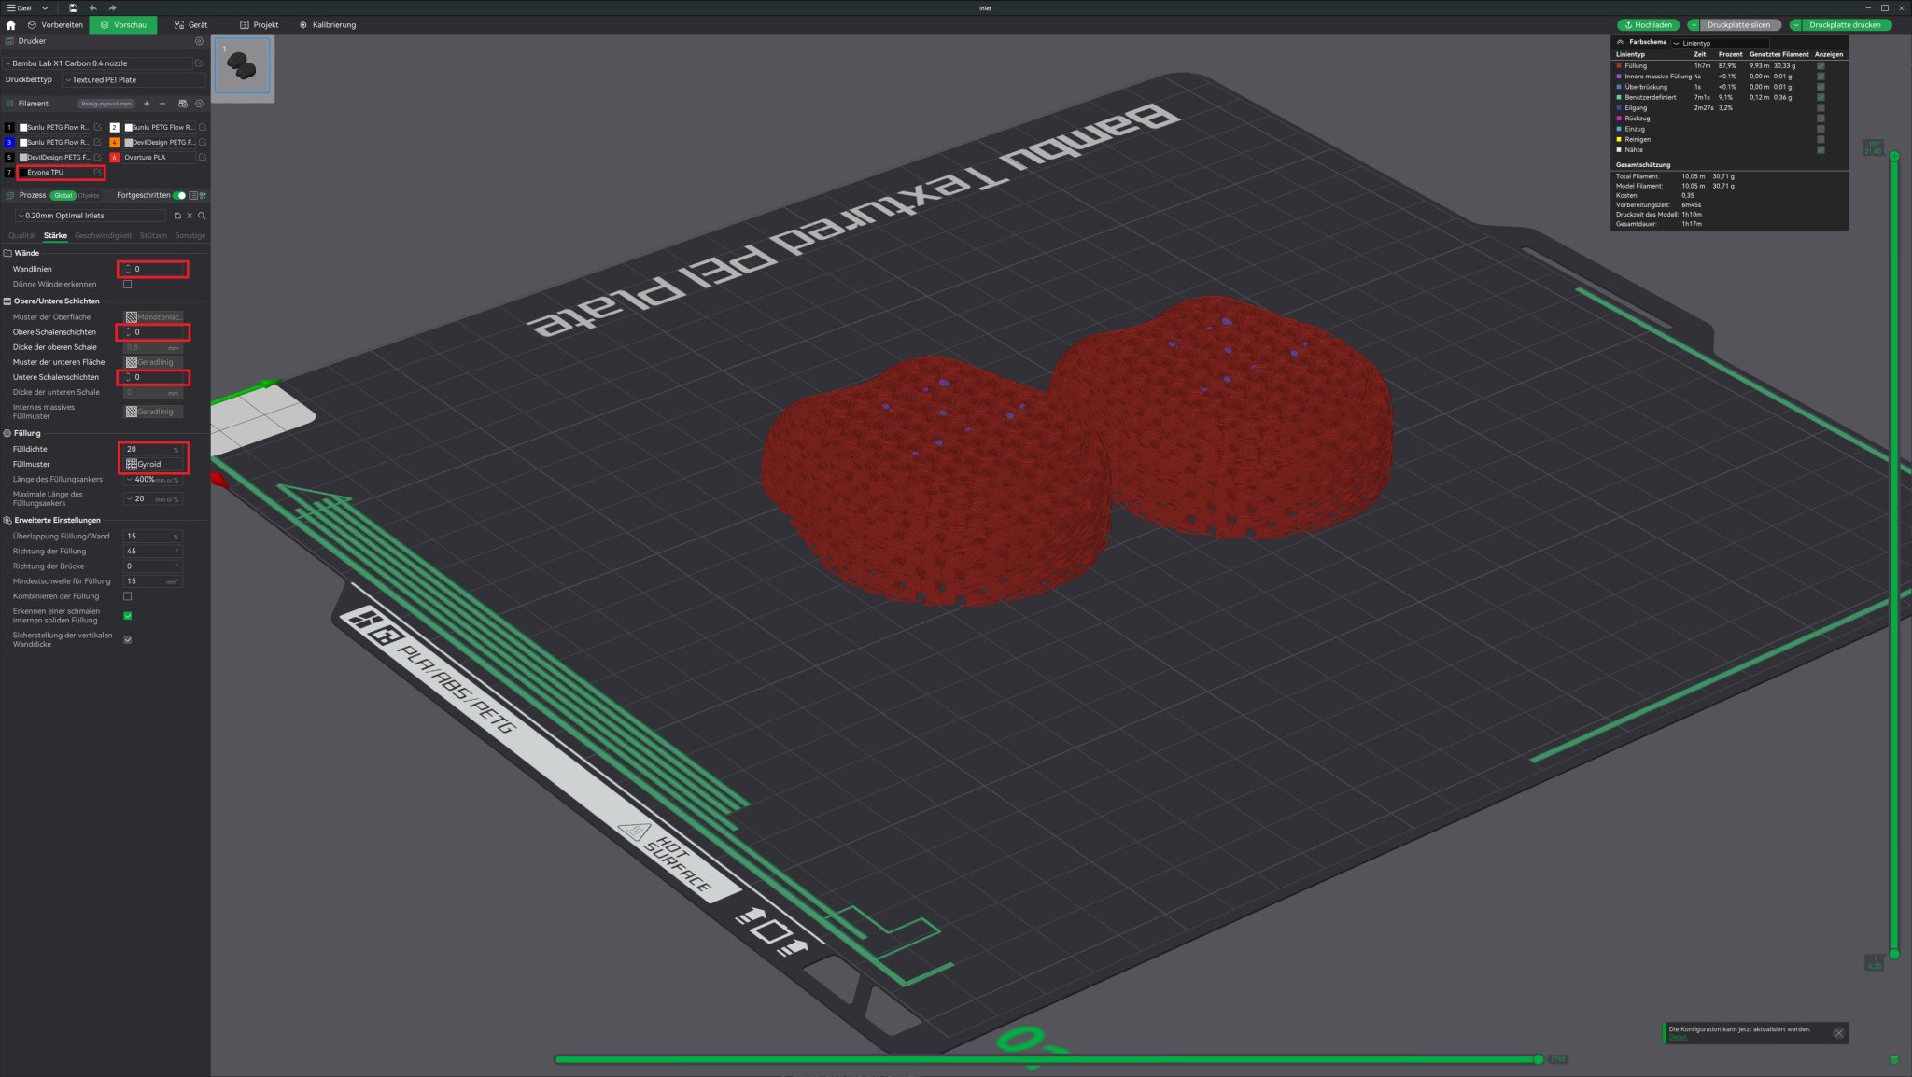
Task: Open printer settings gear icon
Action: (199, 41)
